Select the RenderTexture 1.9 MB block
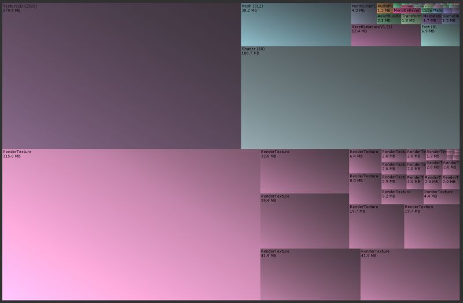The width and height of the screenshot is (463, 303). point(436,155)
